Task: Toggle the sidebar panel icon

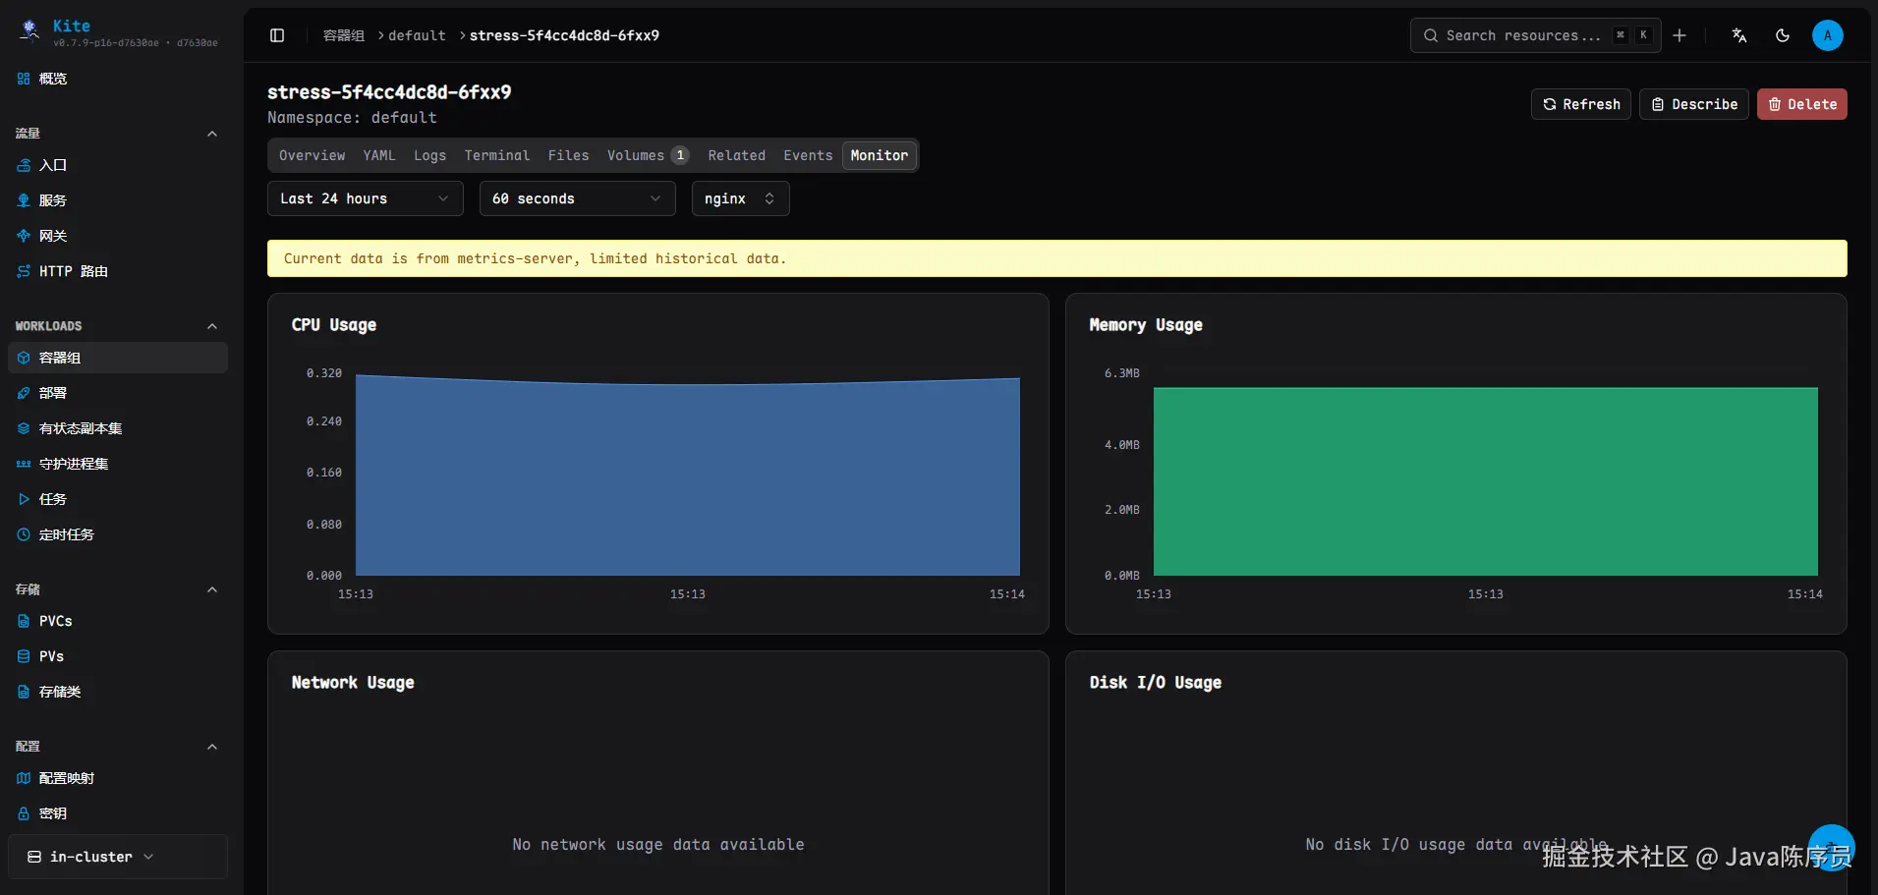Action: pos(277,35)
